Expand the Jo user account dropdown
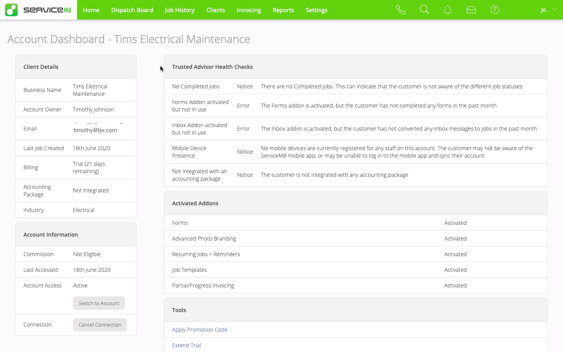Image resolution: width=563 pixels, height=352 pixels. pos(549,10)
